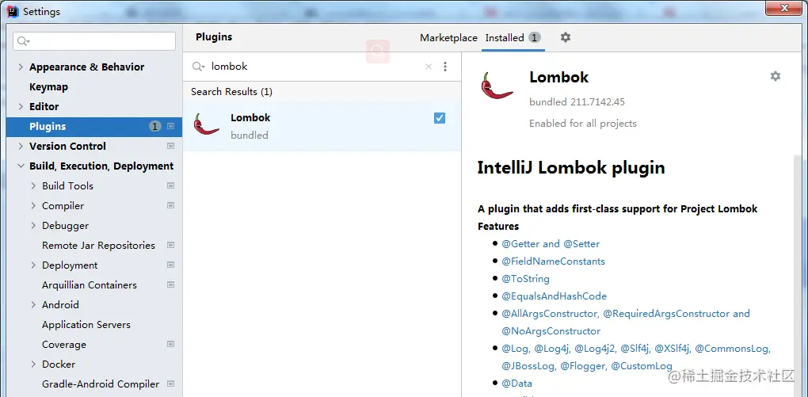This screenshot has height=397, width=808.
Task: Click the large Lombok chili icon in details
Action: click(x=496, y=86)
